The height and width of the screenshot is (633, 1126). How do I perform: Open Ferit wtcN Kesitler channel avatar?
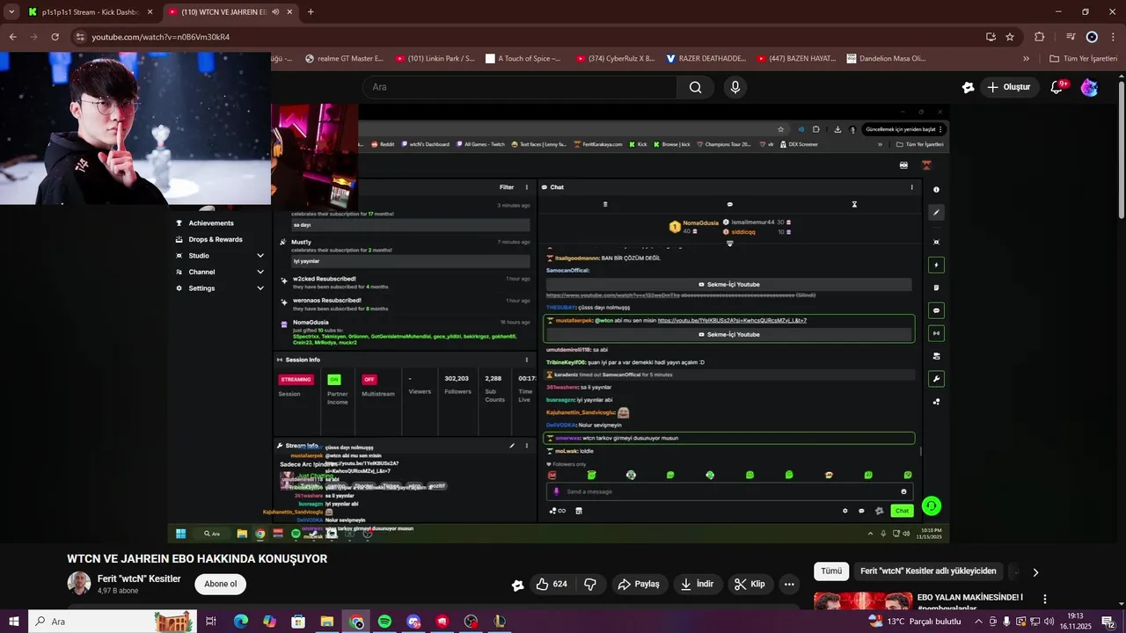point(79,584)
